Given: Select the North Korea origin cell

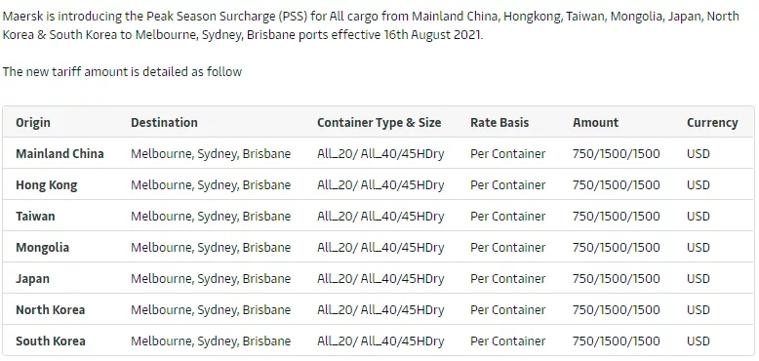Looking at the screenshot, I should tap(51, 310).
